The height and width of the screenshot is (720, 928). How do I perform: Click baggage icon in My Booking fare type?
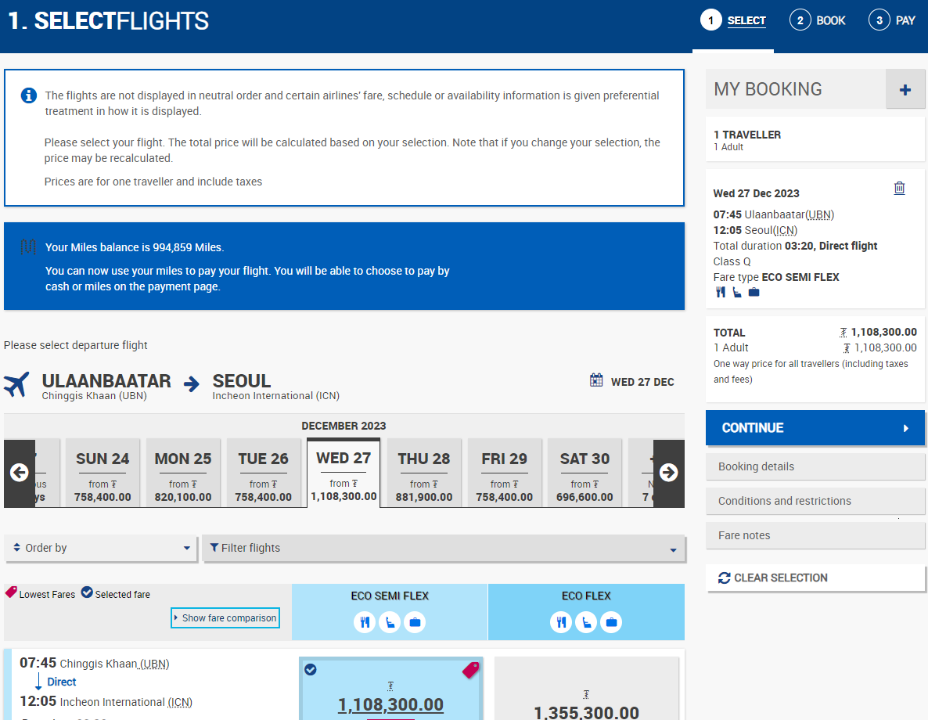[x=754, y=292]
